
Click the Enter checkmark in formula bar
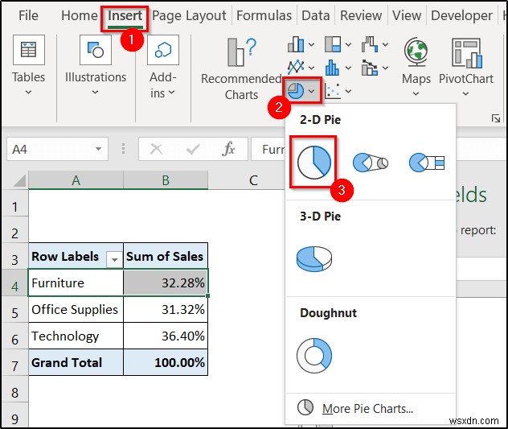tap(193, 149)
